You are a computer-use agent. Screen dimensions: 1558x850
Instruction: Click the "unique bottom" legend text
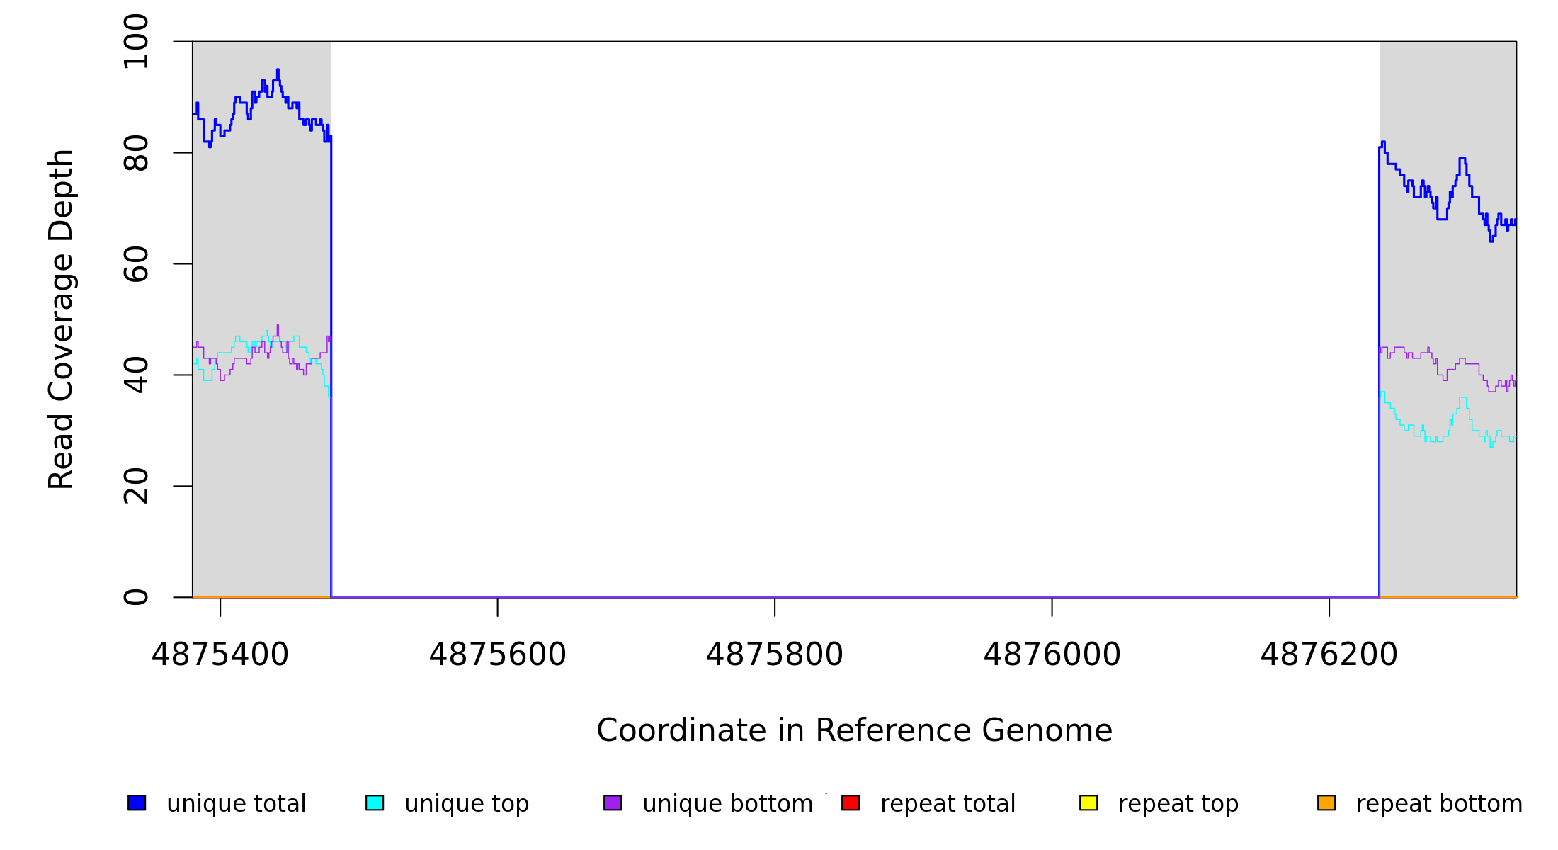[727, 804]
